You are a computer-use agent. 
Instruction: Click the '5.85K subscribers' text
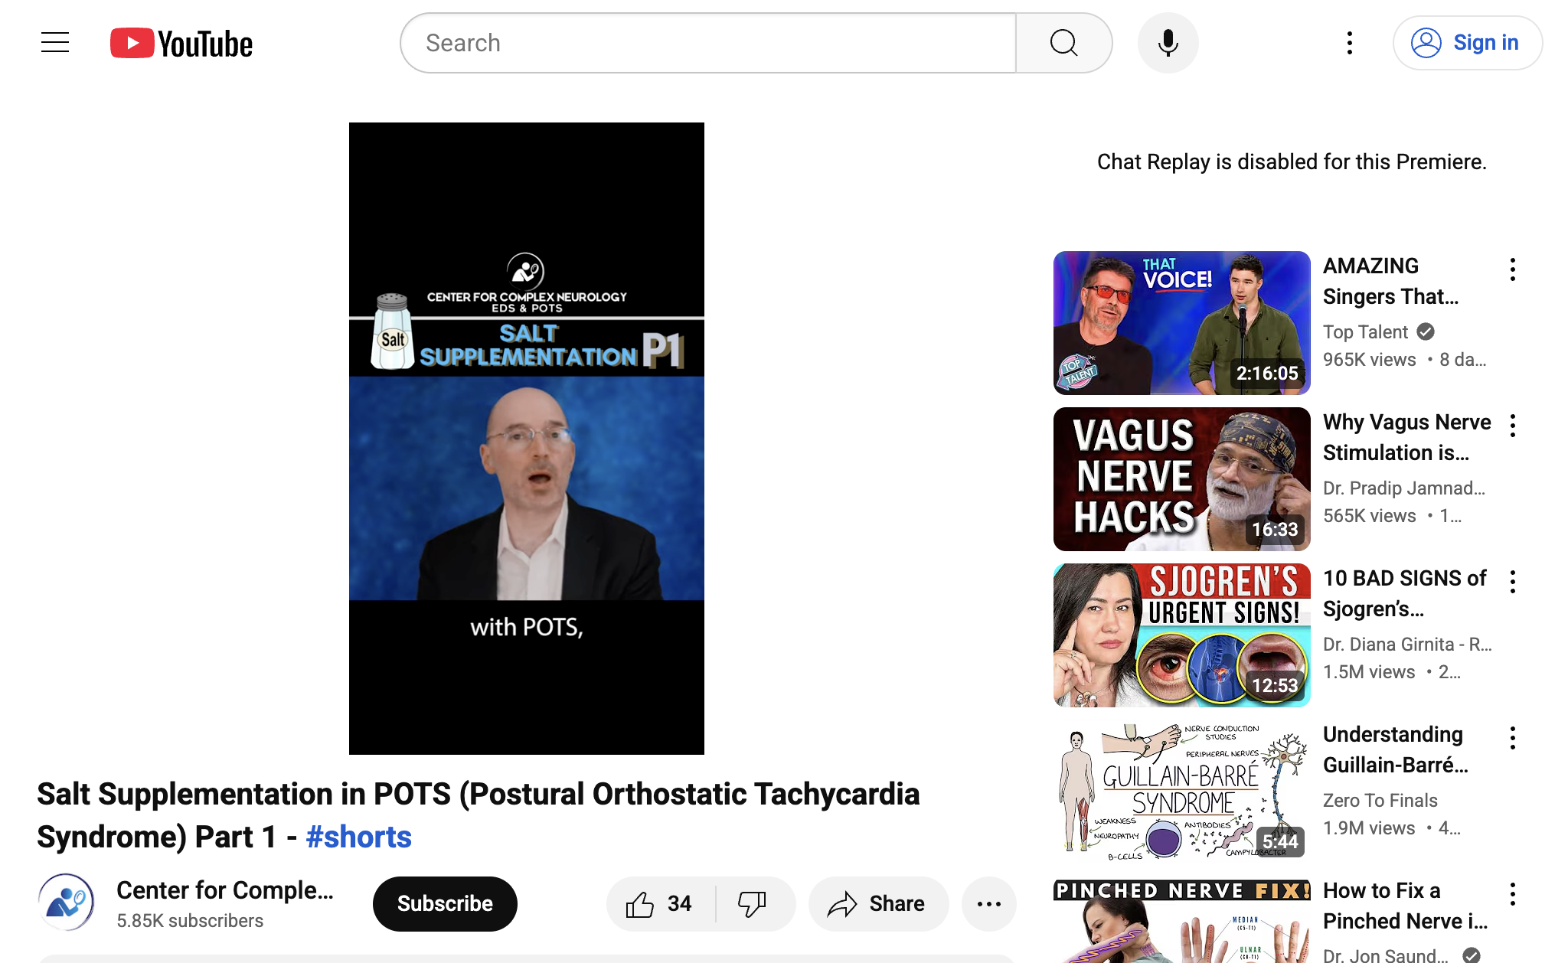[x=190, y=920]
